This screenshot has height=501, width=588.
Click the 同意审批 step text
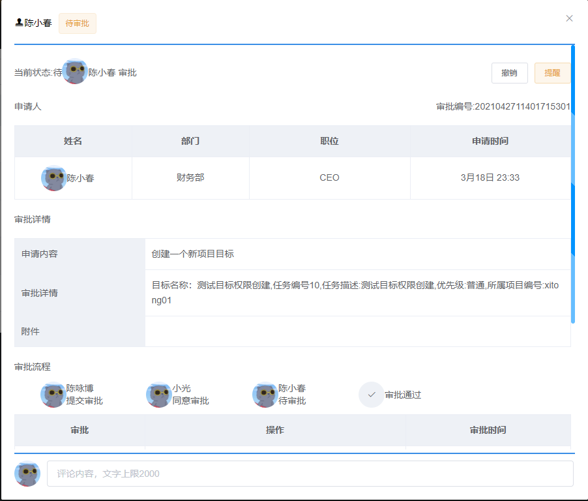[190, 401]
